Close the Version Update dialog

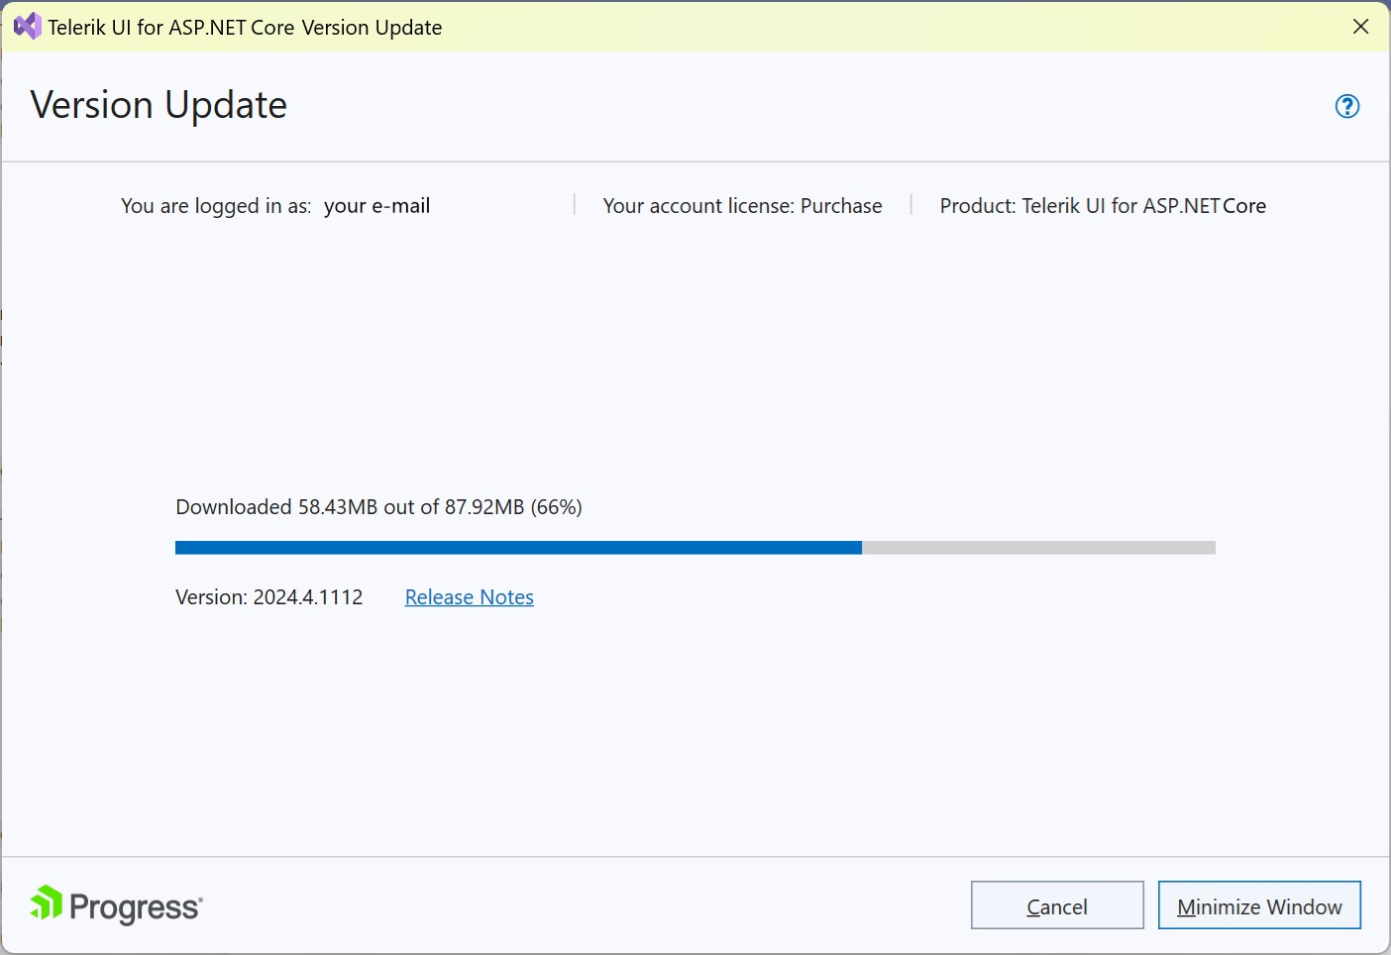1360,27
